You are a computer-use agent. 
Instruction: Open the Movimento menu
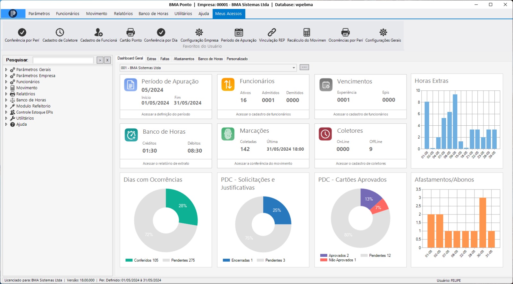coord(97,14)
